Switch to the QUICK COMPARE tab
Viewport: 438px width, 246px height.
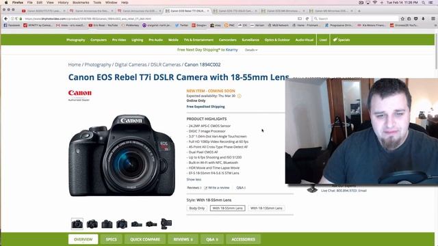145,239
